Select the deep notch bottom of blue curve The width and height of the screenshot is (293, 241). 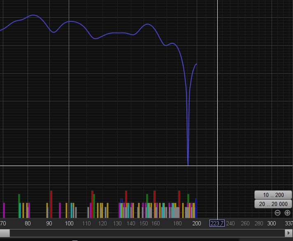tap(188, 164)
